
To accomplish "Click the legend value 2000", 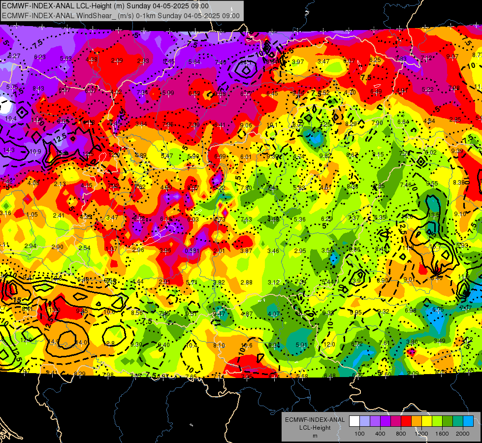I will click(x=463, y=434).
